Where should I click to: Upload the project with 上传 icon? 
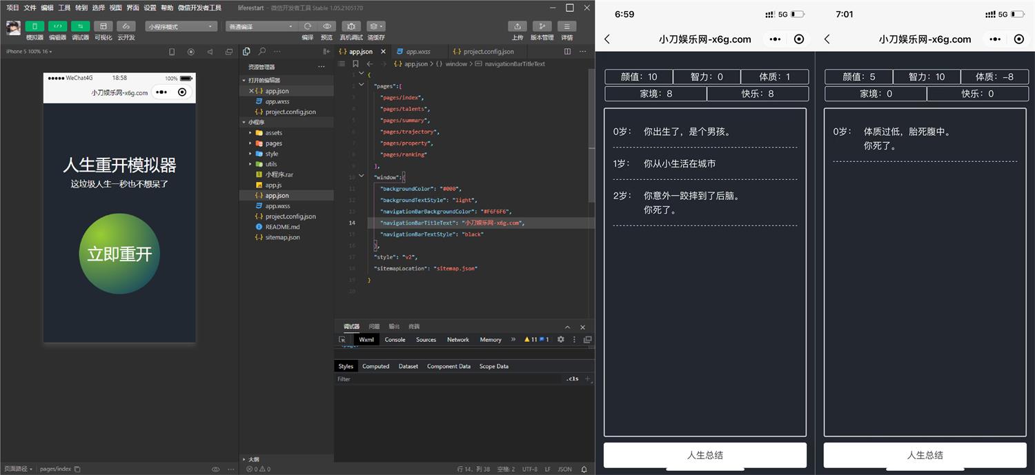(x=517, y=26)
